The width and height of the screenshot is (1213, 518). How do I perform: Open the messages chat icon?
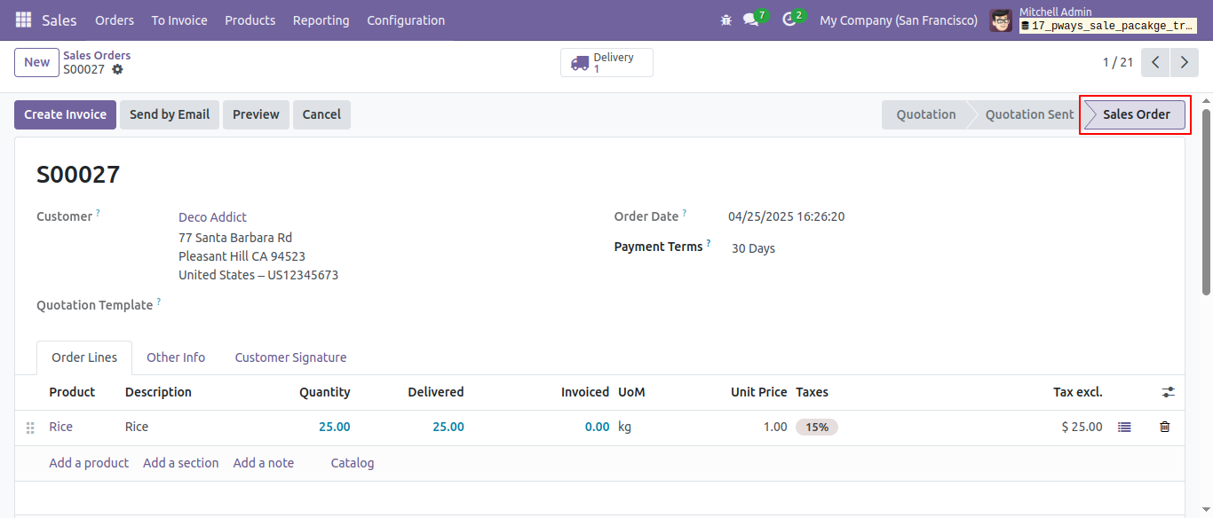(751, 20)
